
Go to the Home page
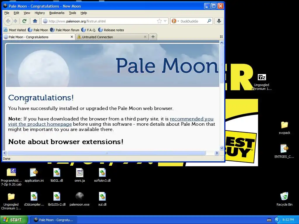(x=35, y=21)
